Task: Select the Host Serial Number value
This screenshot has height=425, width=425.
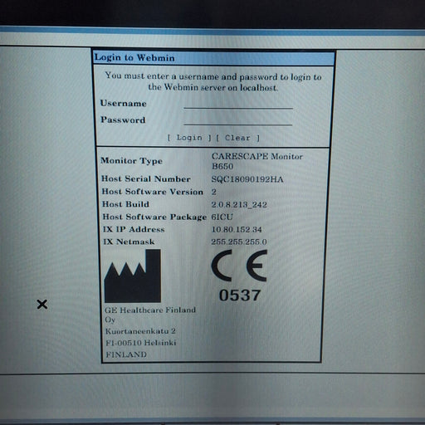Action: click(247, 179)
